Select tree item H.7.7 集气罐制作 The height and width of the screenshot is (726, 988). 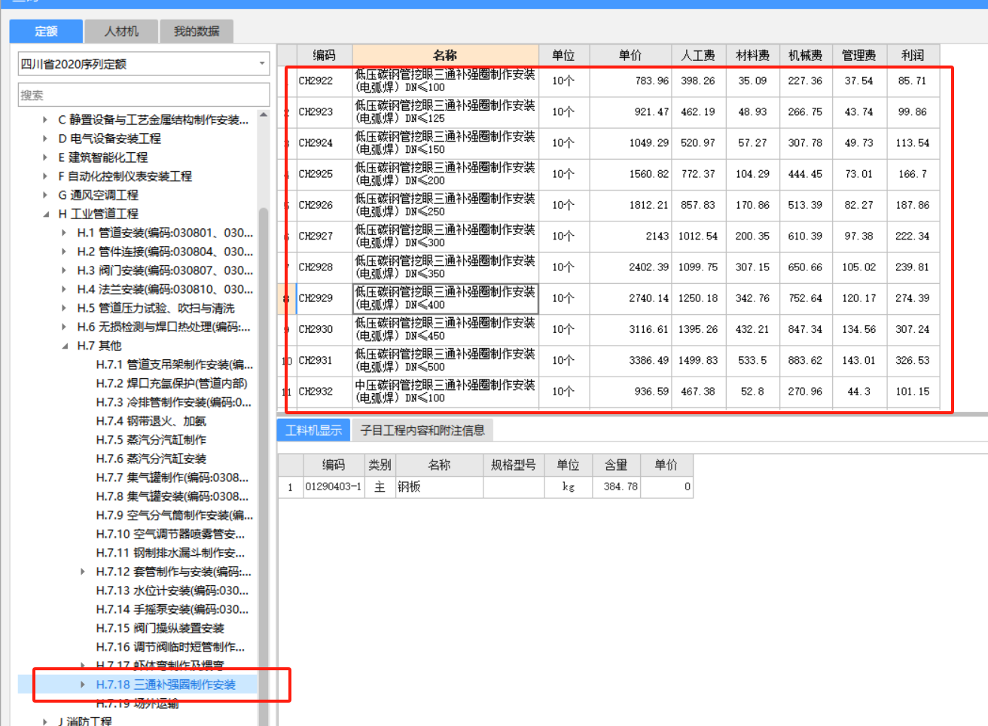click(x=172, y=477)
